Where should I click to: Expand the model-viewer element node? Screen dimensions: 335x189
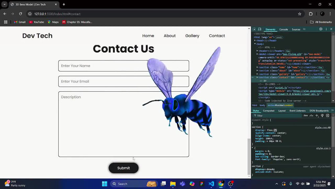click(257, 54)
